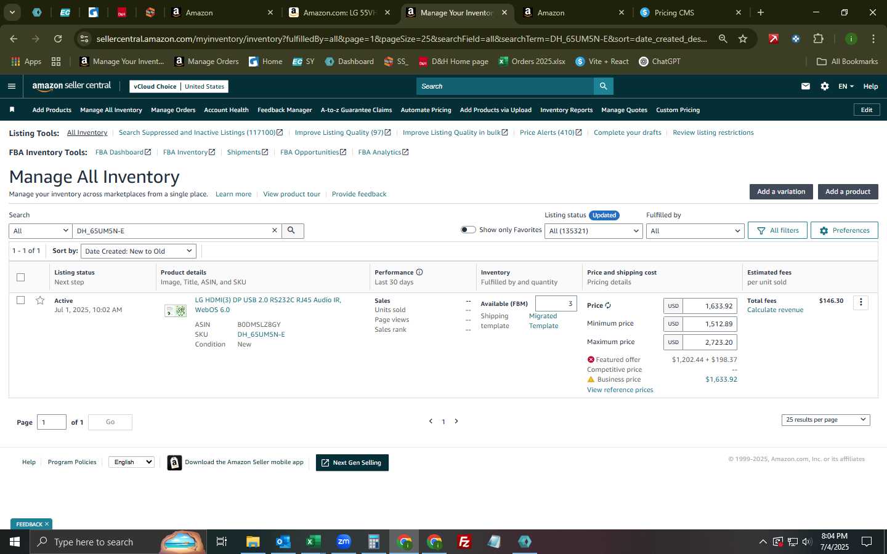Open Outlook from the taskbar
Screen dimensions: 887x554
(283, 542)
